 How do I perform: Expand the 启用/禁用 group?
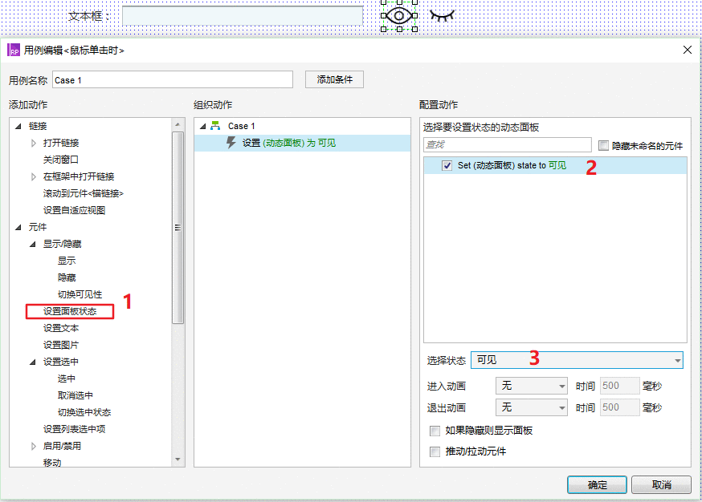pyautogui.click(x=34, y=446)
